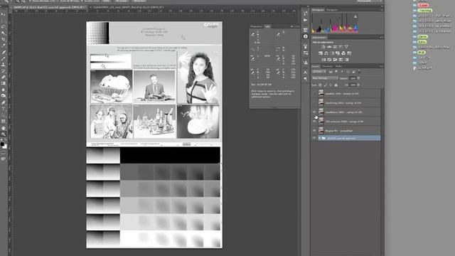Toggle layer filtering switch on/off
455x256 pixels.
pos(359,71)
